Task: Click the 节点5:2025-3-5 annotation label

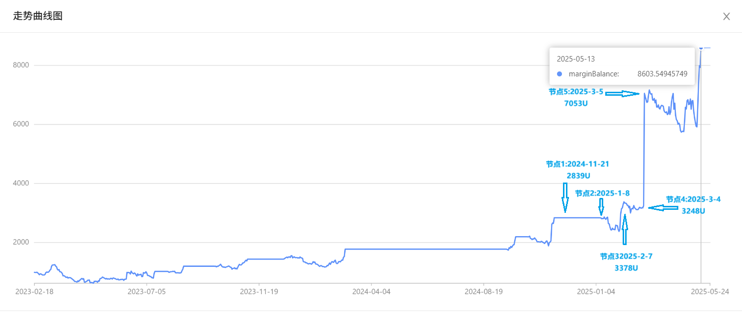Action: [x=576, y=92]
